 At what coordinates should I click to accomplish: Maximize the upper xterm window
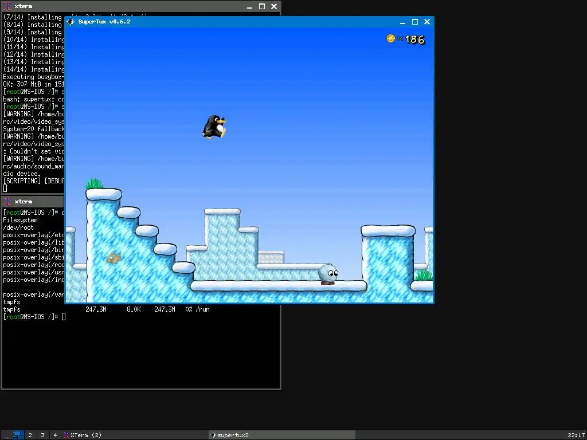tap(262, 6)
